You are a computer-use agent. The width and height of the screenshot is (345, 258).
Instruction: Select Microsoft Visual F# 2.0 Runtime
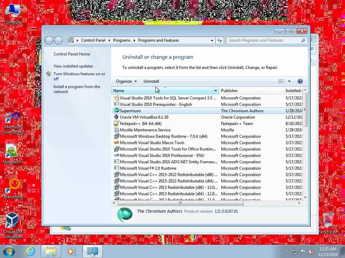click(x=148, y=168)
